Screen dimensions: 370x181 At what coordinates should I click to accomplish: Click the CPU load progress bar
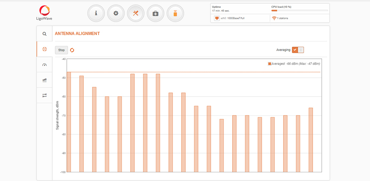[299, 11]
